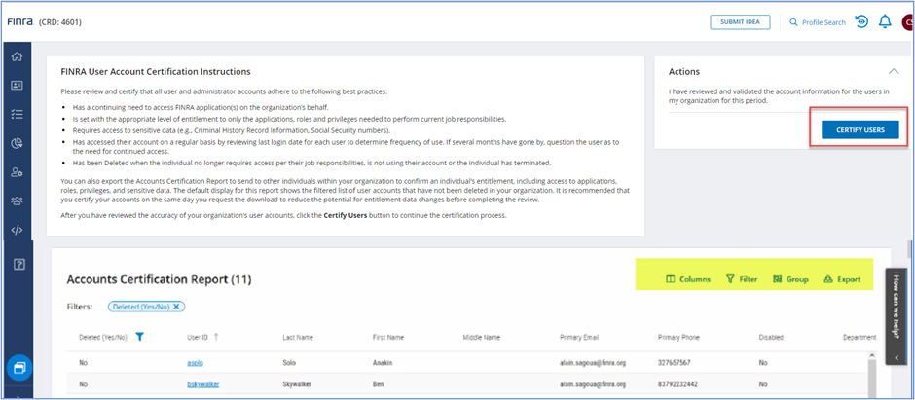Click the Profile Search field
This screenshot has height=400, width=915.
tap(816, 22)
